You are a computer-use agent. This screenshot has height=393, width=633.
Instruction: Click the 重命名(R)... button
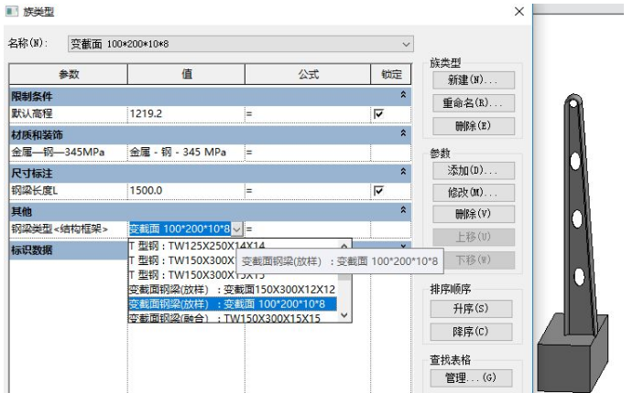click(x=473, y=103)
